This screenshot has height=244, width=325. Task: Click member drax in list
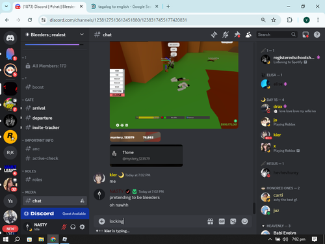coord(291,109)
